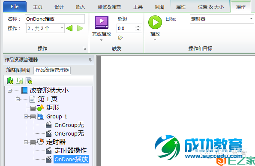
Task: Open the File menu tab
Action: tap(15, 6)
